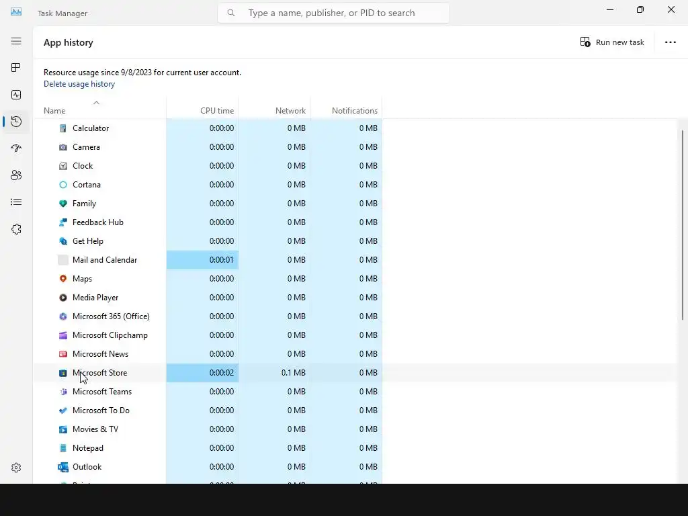
Task: Minimize the Task Manager window
Action: [610, 9]
